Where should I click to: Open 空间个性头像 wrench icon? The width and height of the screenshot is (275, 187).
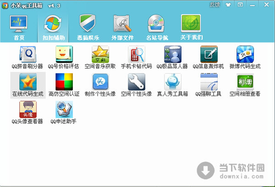(x=137, y=82)
